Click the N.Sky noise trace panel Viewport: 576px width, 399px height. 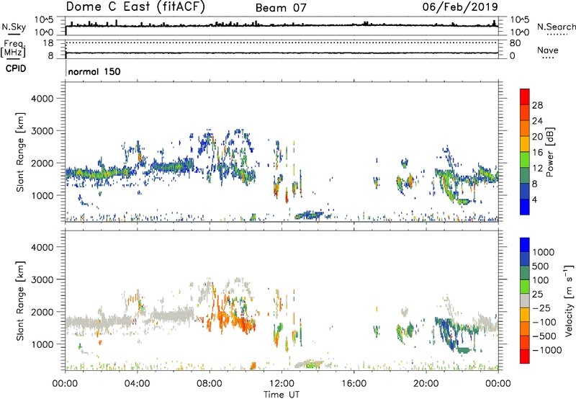282,26
